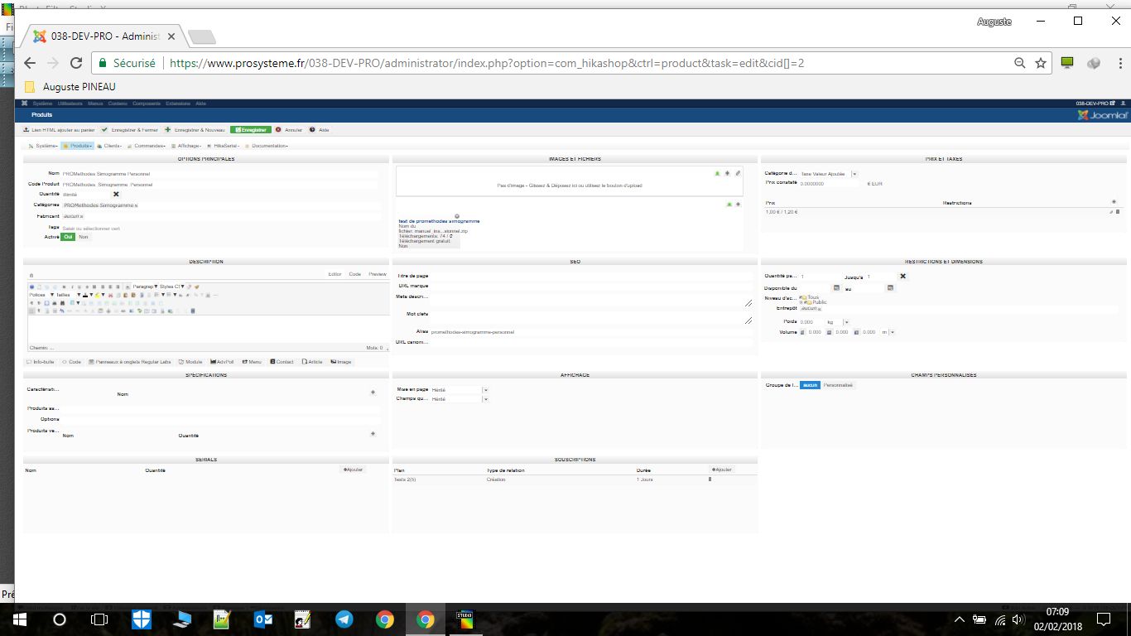Bookmark this page with the star icon
This screenshot has height=636, width=1131.
click(1041, 63)
